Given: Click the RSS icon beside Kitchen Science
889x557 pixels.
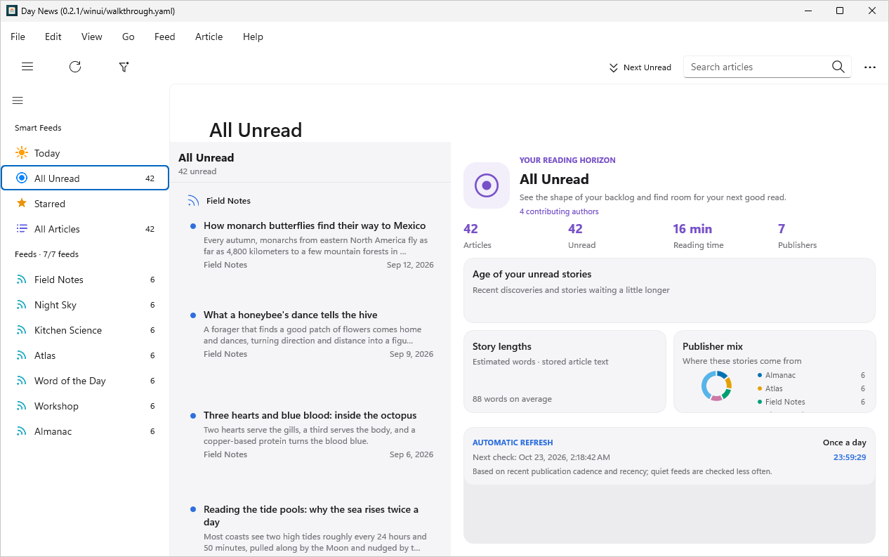Looking at the screenshot, I should pos(22,330).
